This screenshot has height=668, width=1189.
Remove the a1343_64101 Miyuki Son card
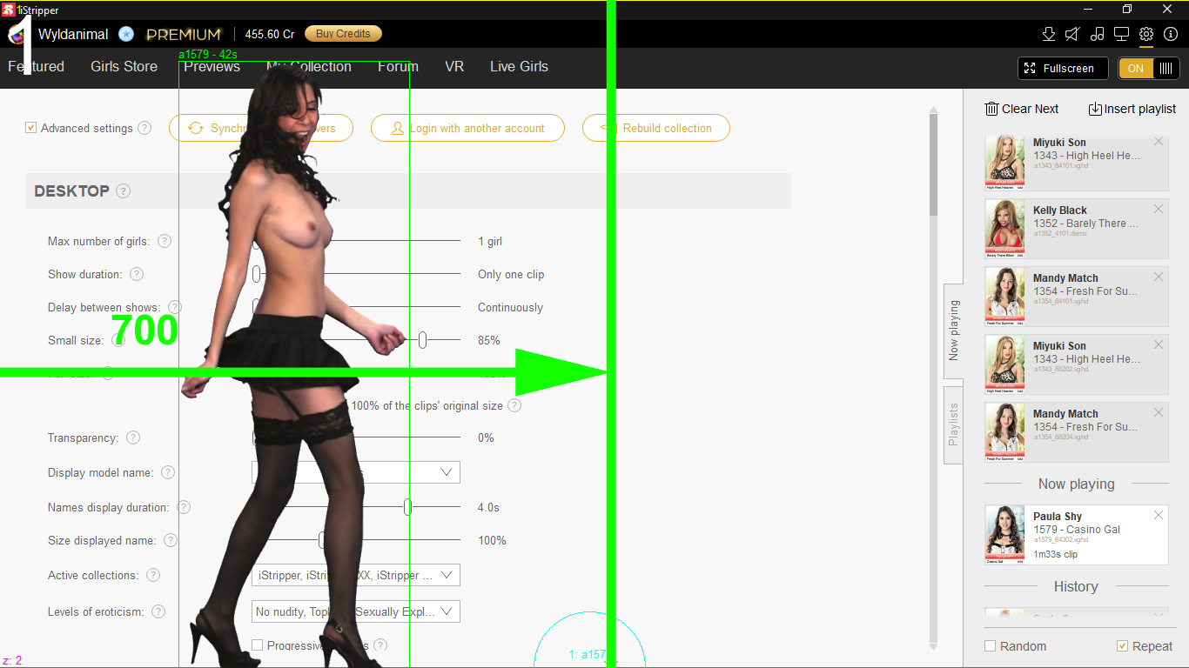1159,141
